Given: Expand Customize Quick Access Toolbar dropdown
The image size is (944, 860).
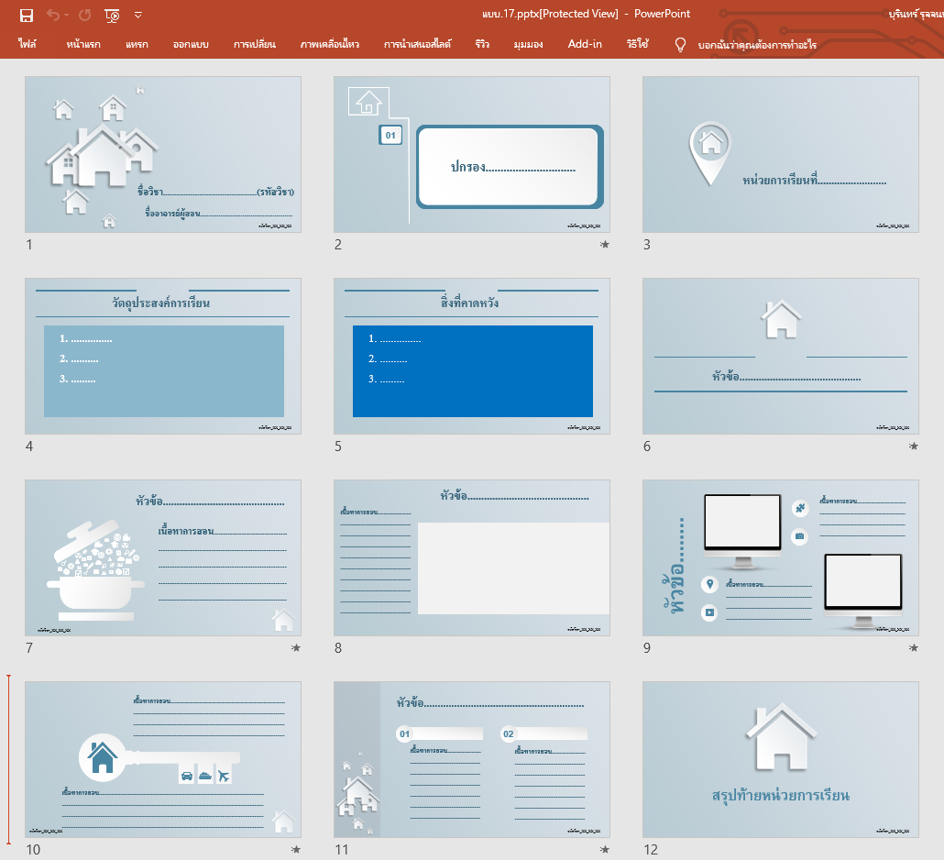Looking at the screenshot, I should (x=138, y=15).
